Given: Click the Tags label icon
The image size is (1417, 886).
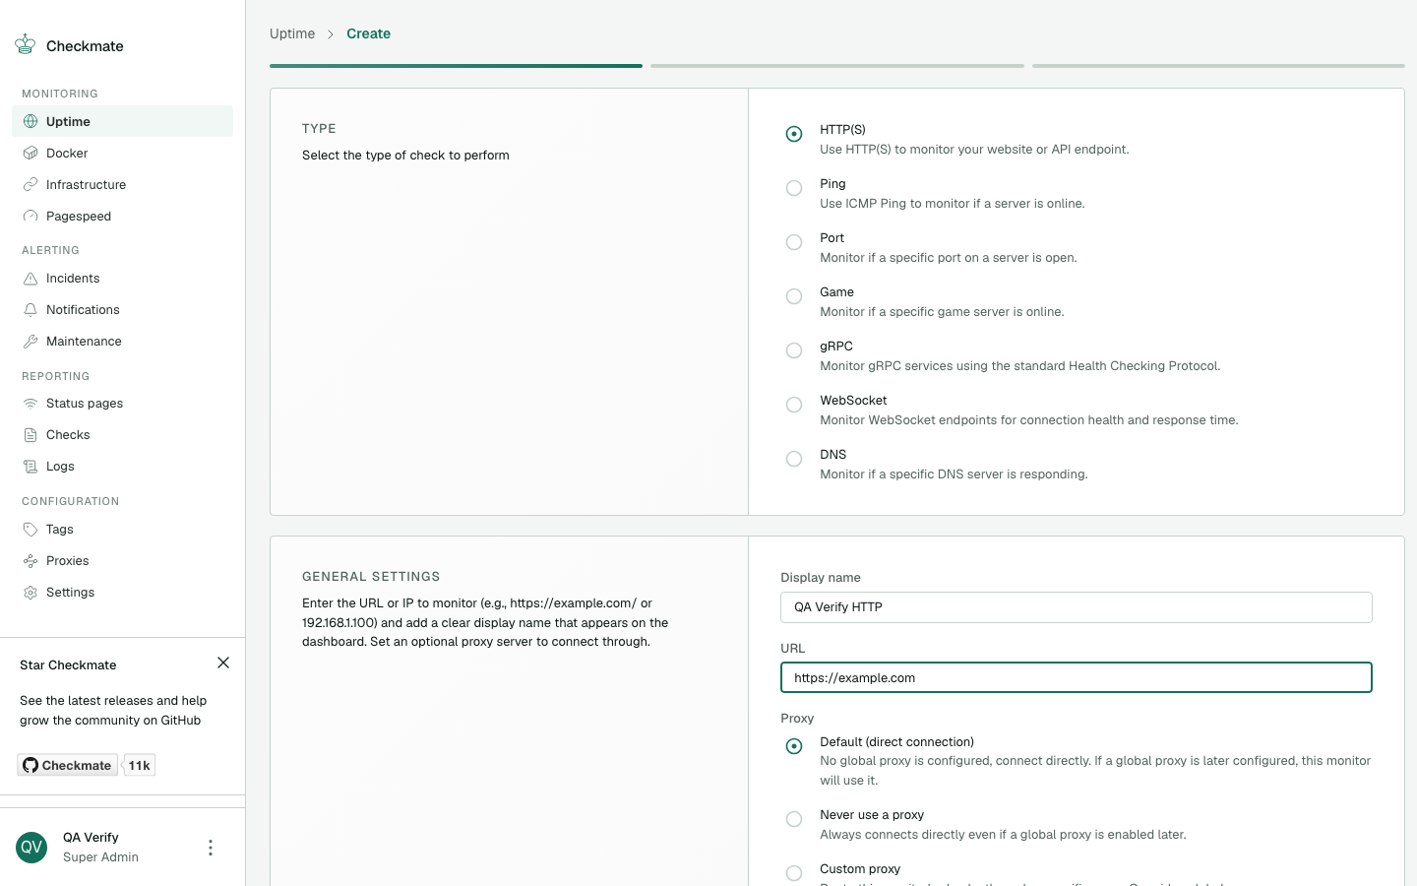Looking at the screenshot, I should (31, 529).
